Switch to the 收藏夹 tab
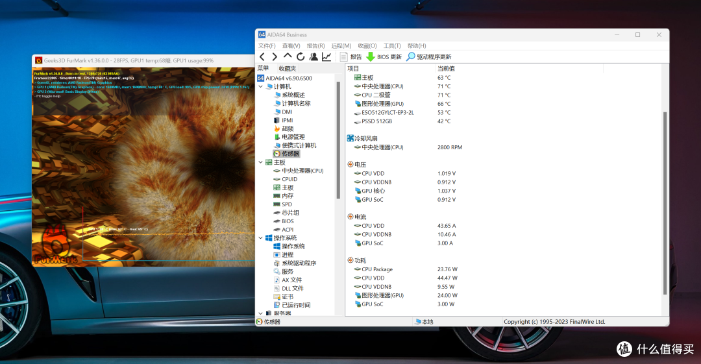701x364 pixels. (288, 68)
